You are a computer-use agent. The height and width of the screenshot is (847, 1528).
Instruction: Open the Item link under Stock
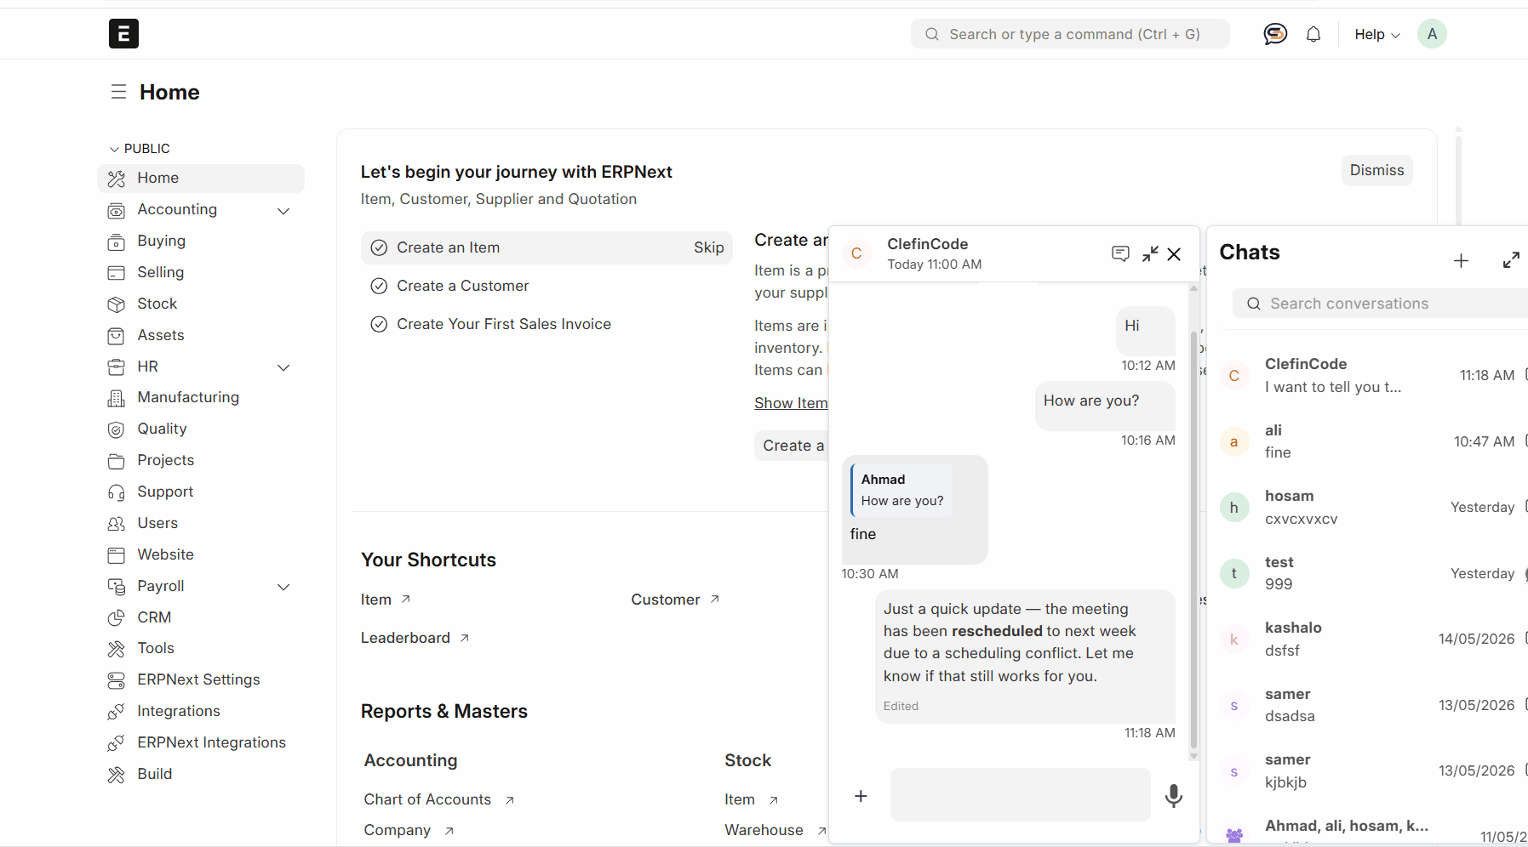[x=751, y=799]
